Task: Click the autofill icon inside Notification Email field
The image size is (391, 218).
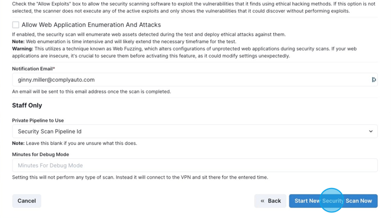Action: [x=374, y=79]
